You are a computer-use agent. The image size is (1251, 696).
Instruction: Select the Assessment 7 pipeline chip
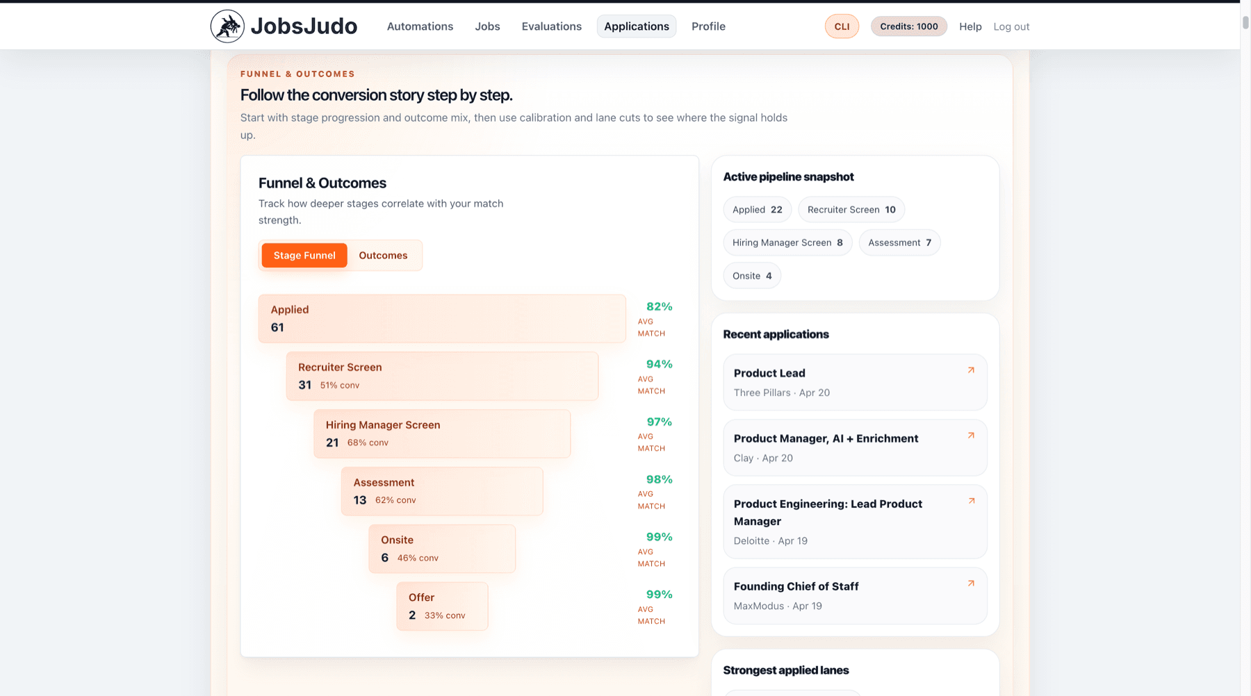point(899,242)
